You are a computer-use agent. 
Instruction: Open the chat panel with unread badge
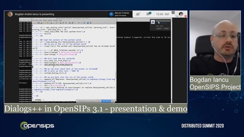148,14
